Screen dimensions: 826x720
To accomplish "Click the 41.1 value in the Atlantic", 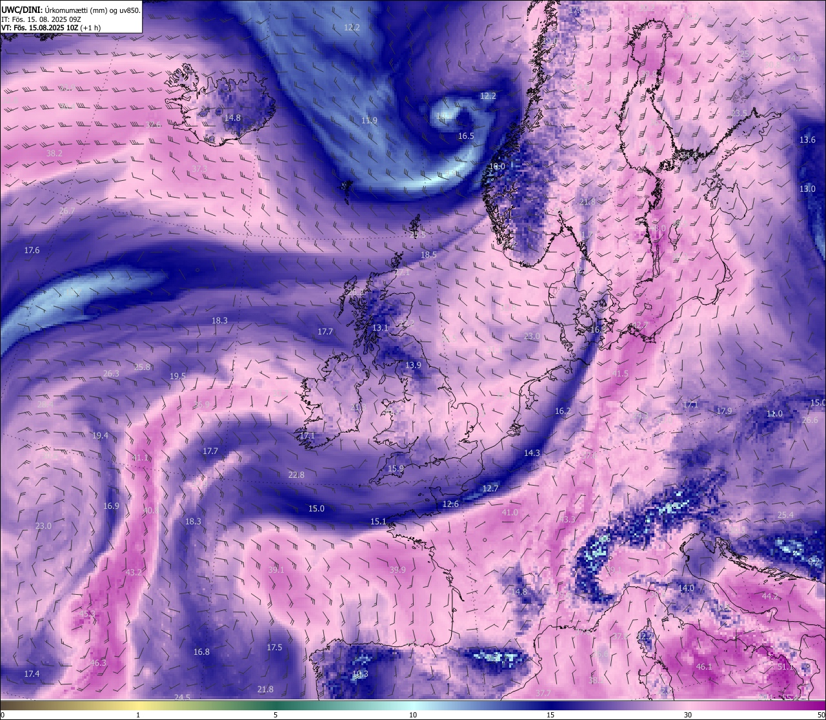I will 140,457.
